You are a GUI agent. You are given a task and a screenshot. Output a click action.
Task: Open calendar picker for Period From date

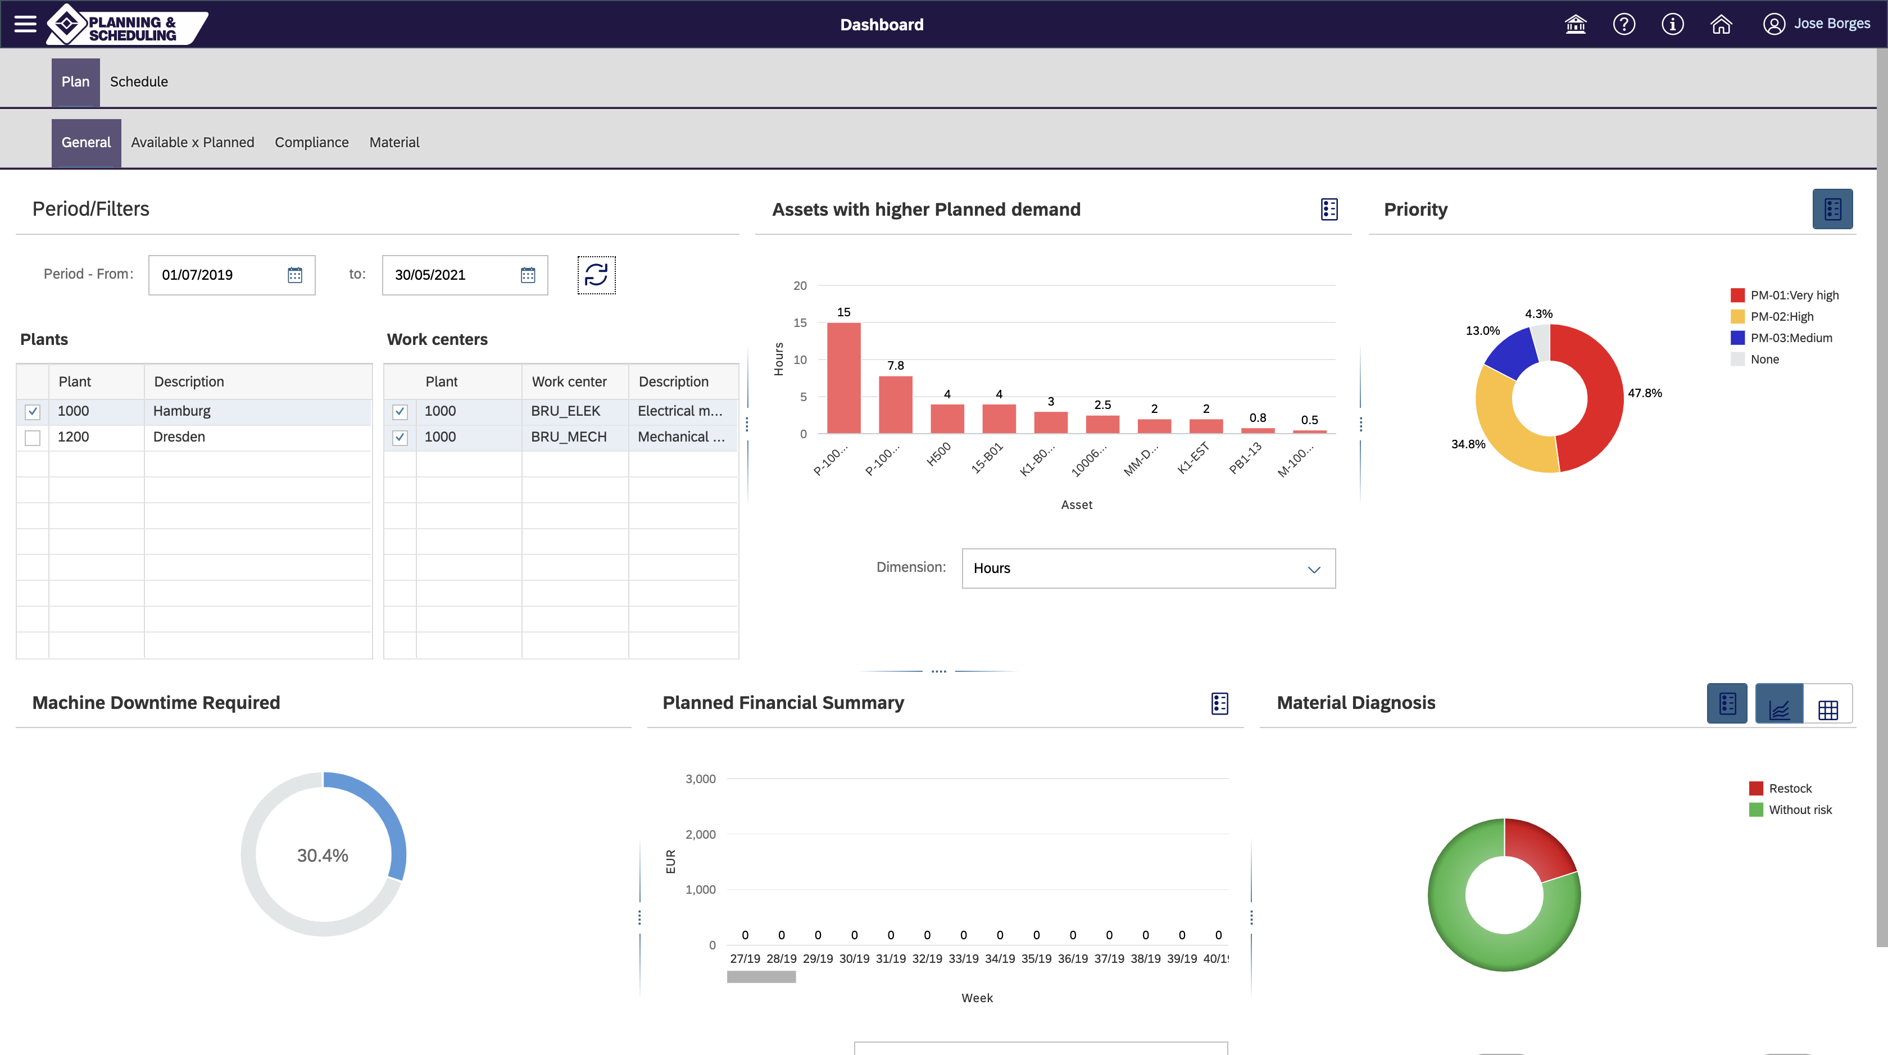tap(294, 275)
